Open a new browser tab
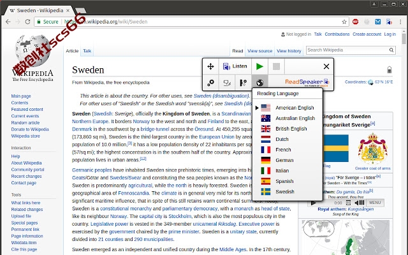 [81, 11]
